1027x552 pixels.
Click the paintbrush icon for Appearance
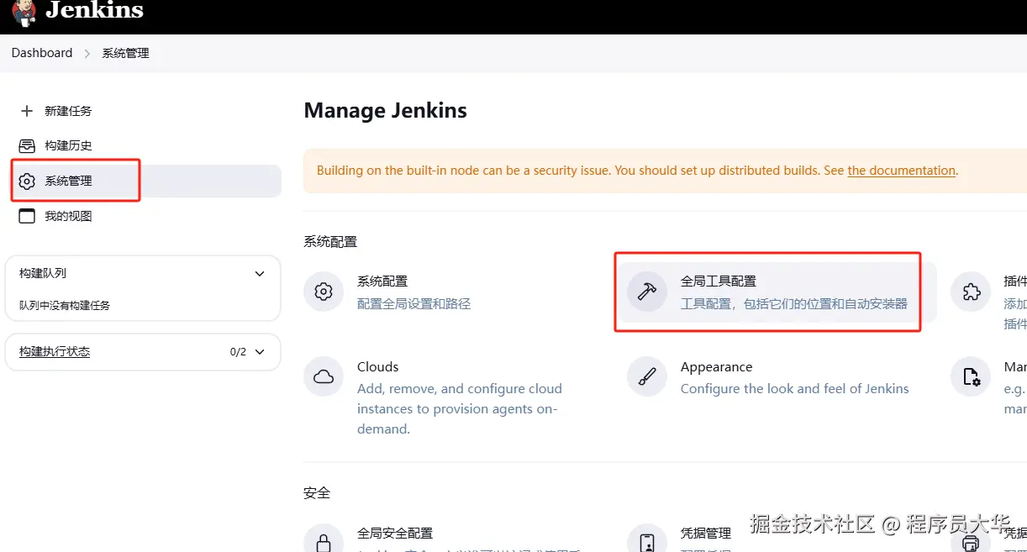click(647, 377)
